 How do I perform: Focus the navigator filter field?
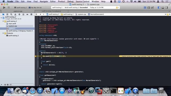coord(22,85)
